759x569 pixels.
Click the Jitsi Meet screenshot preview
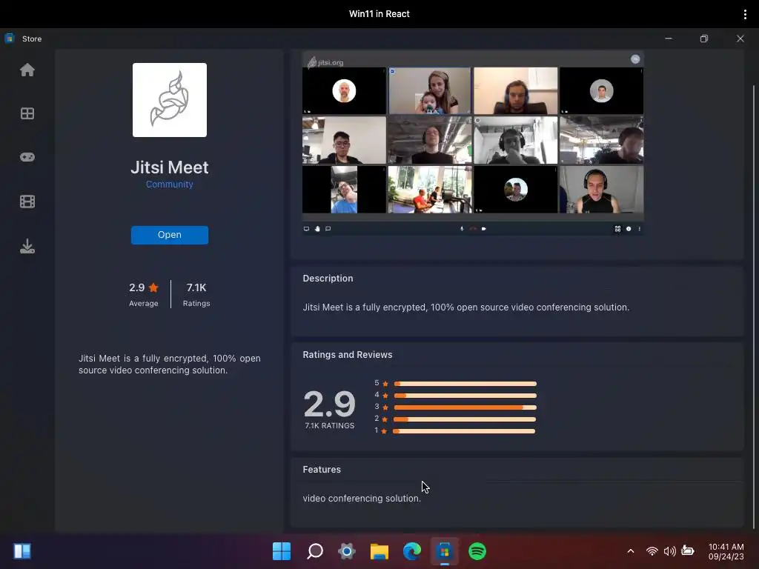(473, 143)
